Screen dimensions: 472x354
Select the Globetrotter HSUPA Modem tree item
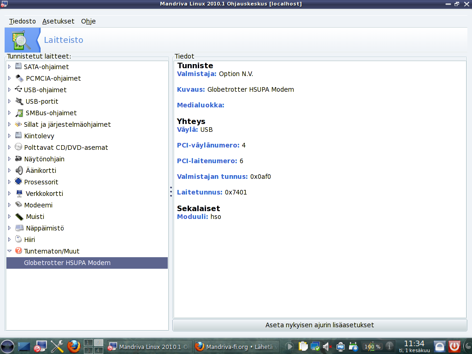coord(87,263)
